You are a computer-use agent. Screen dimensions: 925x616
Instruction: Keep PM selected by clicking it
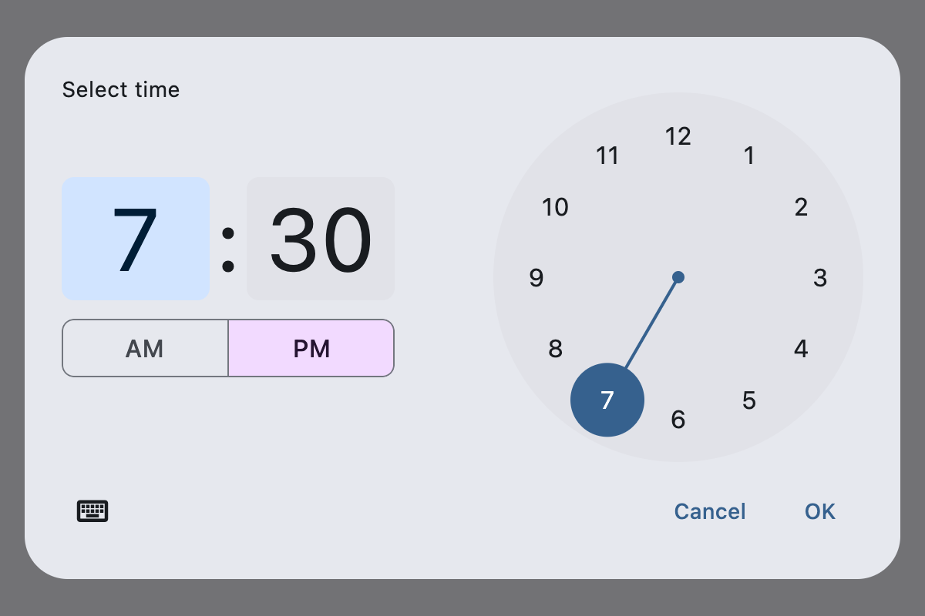(311, 348)
